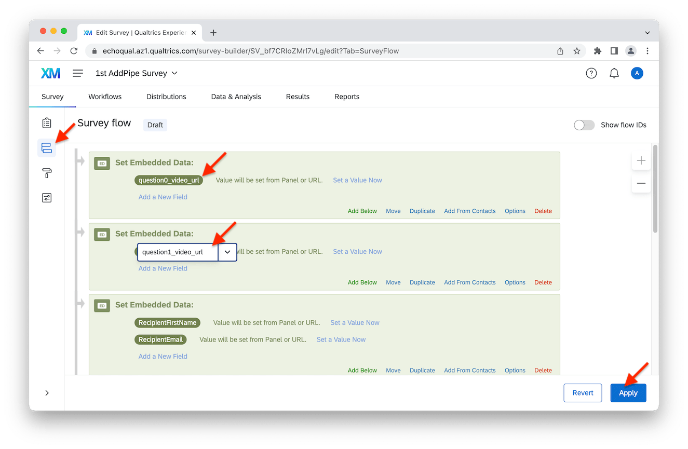Open Look and feel paint roller icon
The width and height of the screenshot is (688, 449).
tap(46, 173)
